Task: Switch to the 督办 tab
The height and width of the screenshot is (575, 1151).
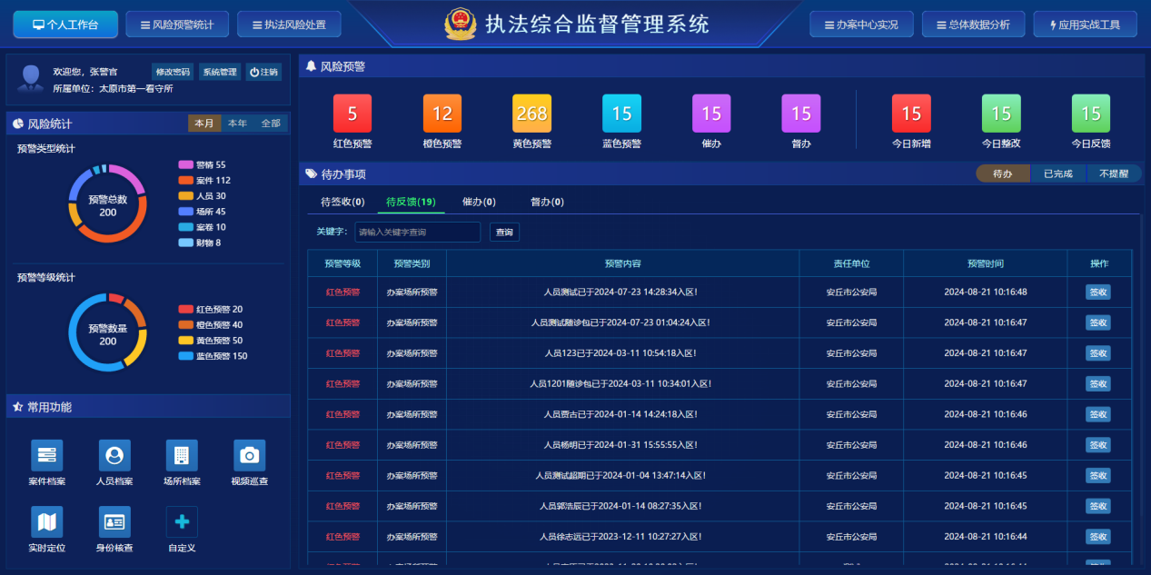Action: 547,202
